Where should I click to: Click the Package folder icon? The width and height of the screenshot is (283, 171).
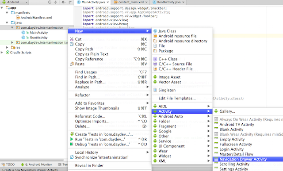point(155,51)
